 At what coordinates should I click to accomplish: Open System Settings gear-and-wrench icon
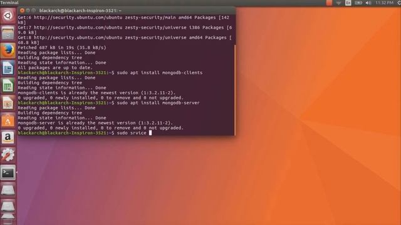click(x=8, y=155)
